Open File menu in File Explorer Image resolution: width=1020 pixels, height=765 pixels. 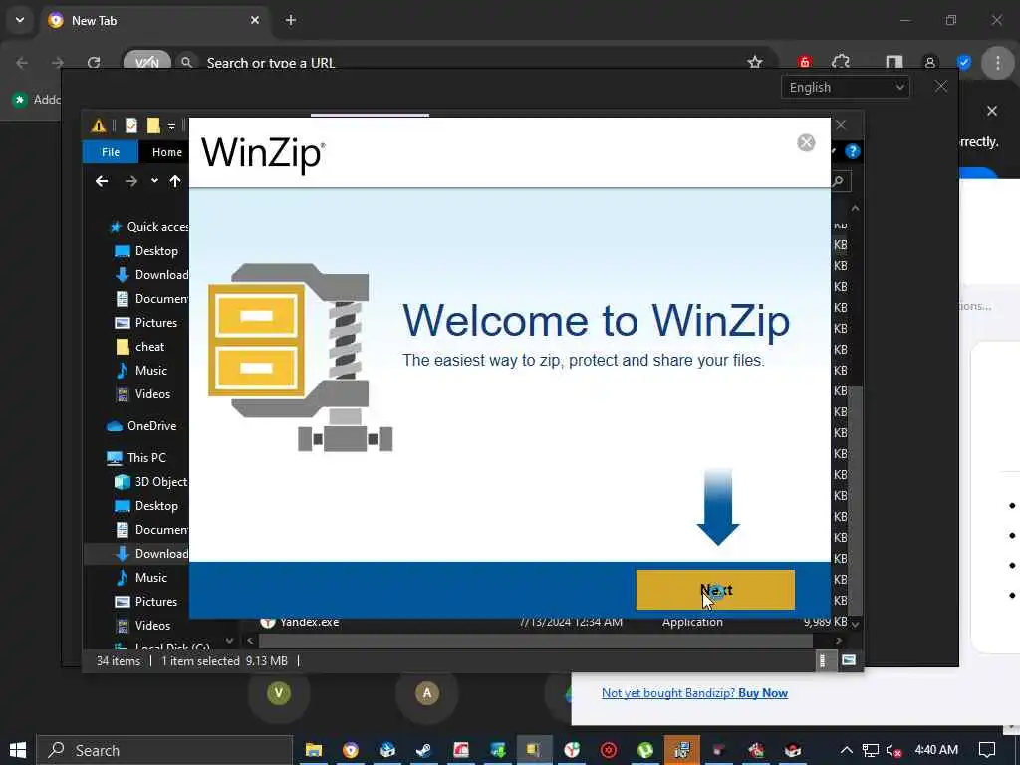coord(110,152)
